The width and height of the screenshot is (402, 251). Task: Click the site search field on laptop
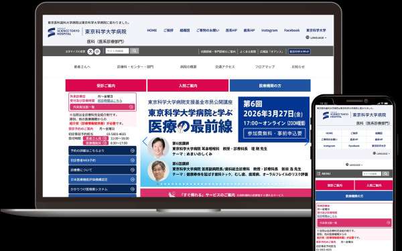(x=117, y=51)
